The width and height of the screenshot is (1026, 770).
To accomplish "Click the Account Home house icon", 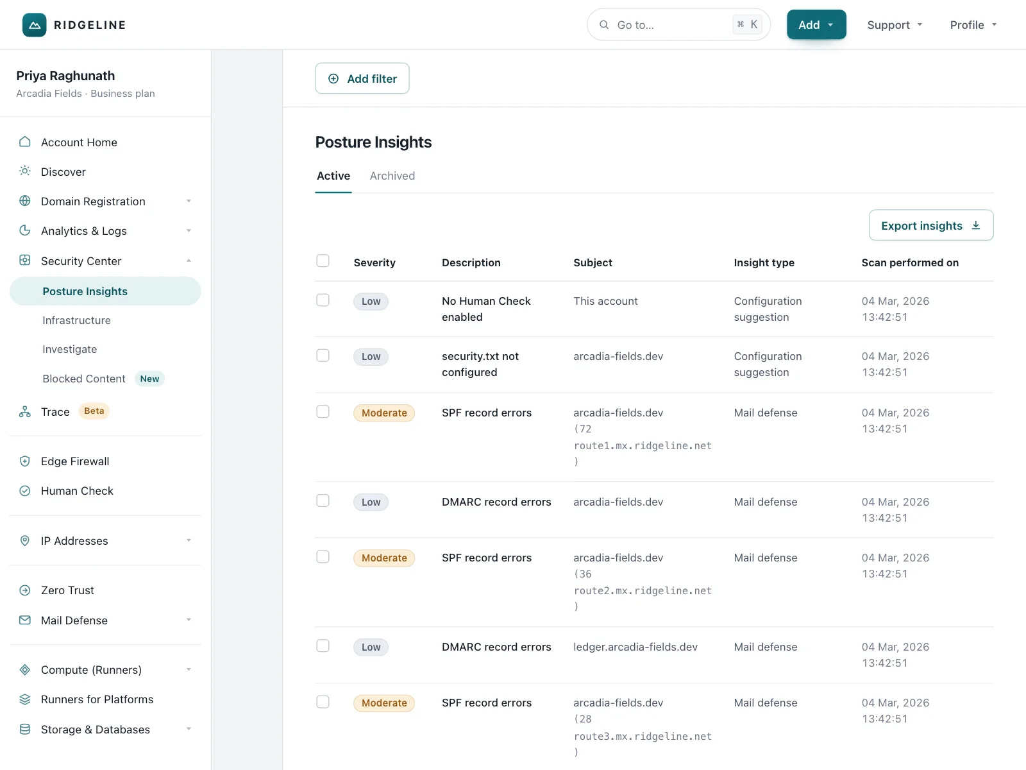I will click(x=25, y=142).
